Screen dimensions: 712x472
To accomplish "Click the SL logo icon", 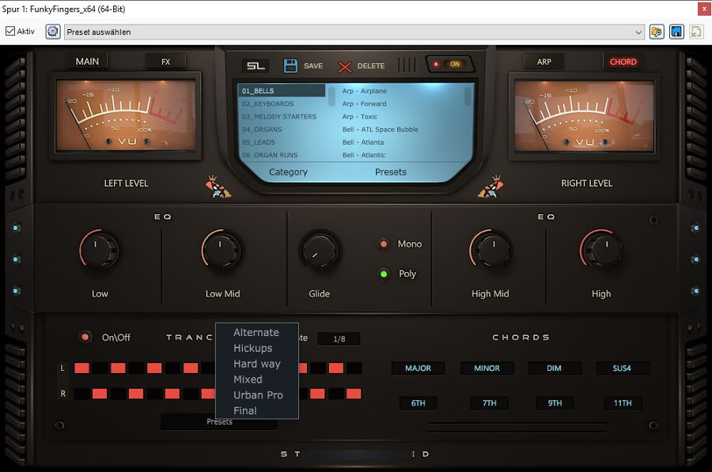I will click(256, 66).
